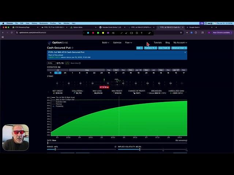The width and height of the screenshot is (234, 175).
Task: Select the text annotation tool
Action: tap(141, 33)
